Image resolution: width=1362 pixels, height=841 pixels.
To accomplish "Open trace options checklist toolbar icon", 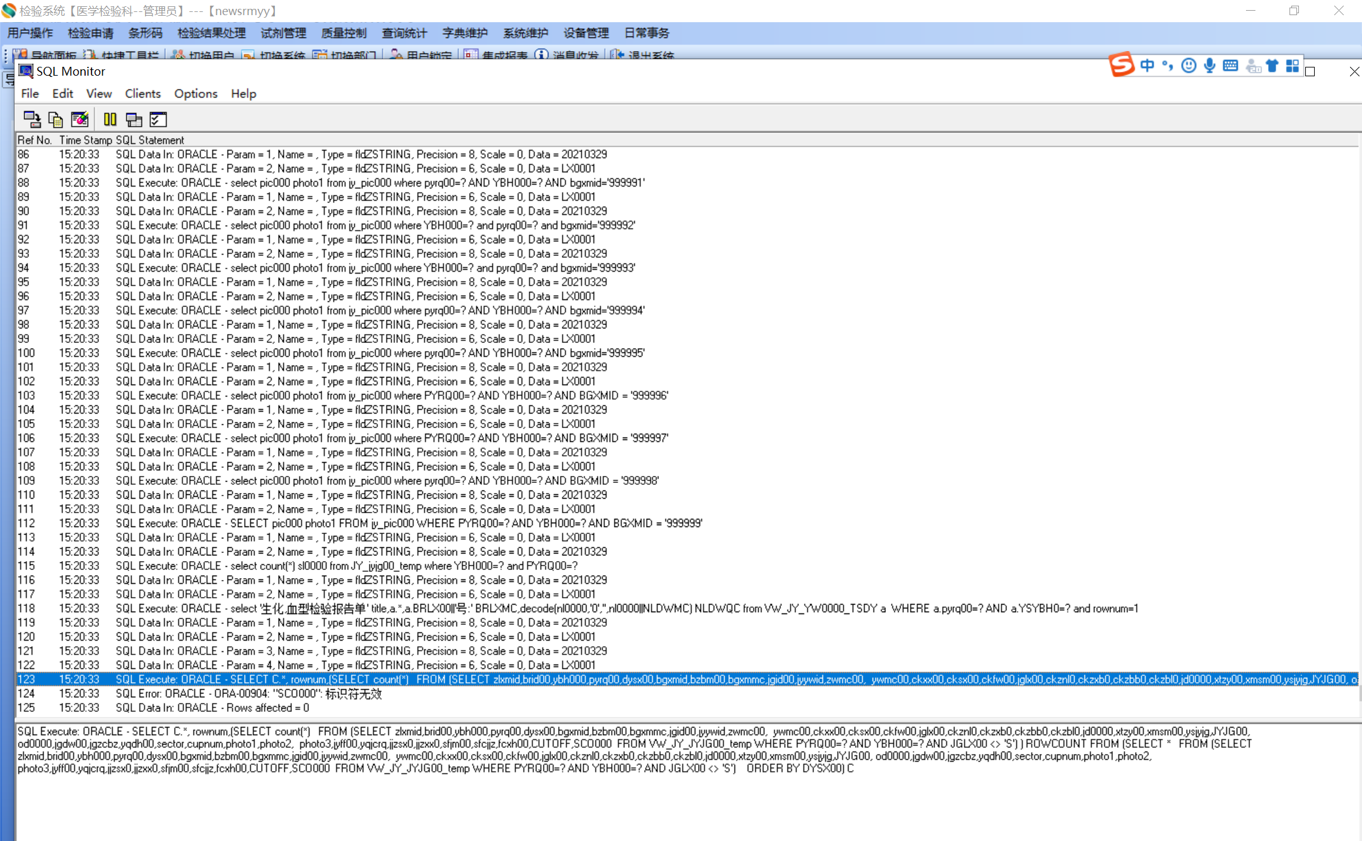I will [158, 119].
